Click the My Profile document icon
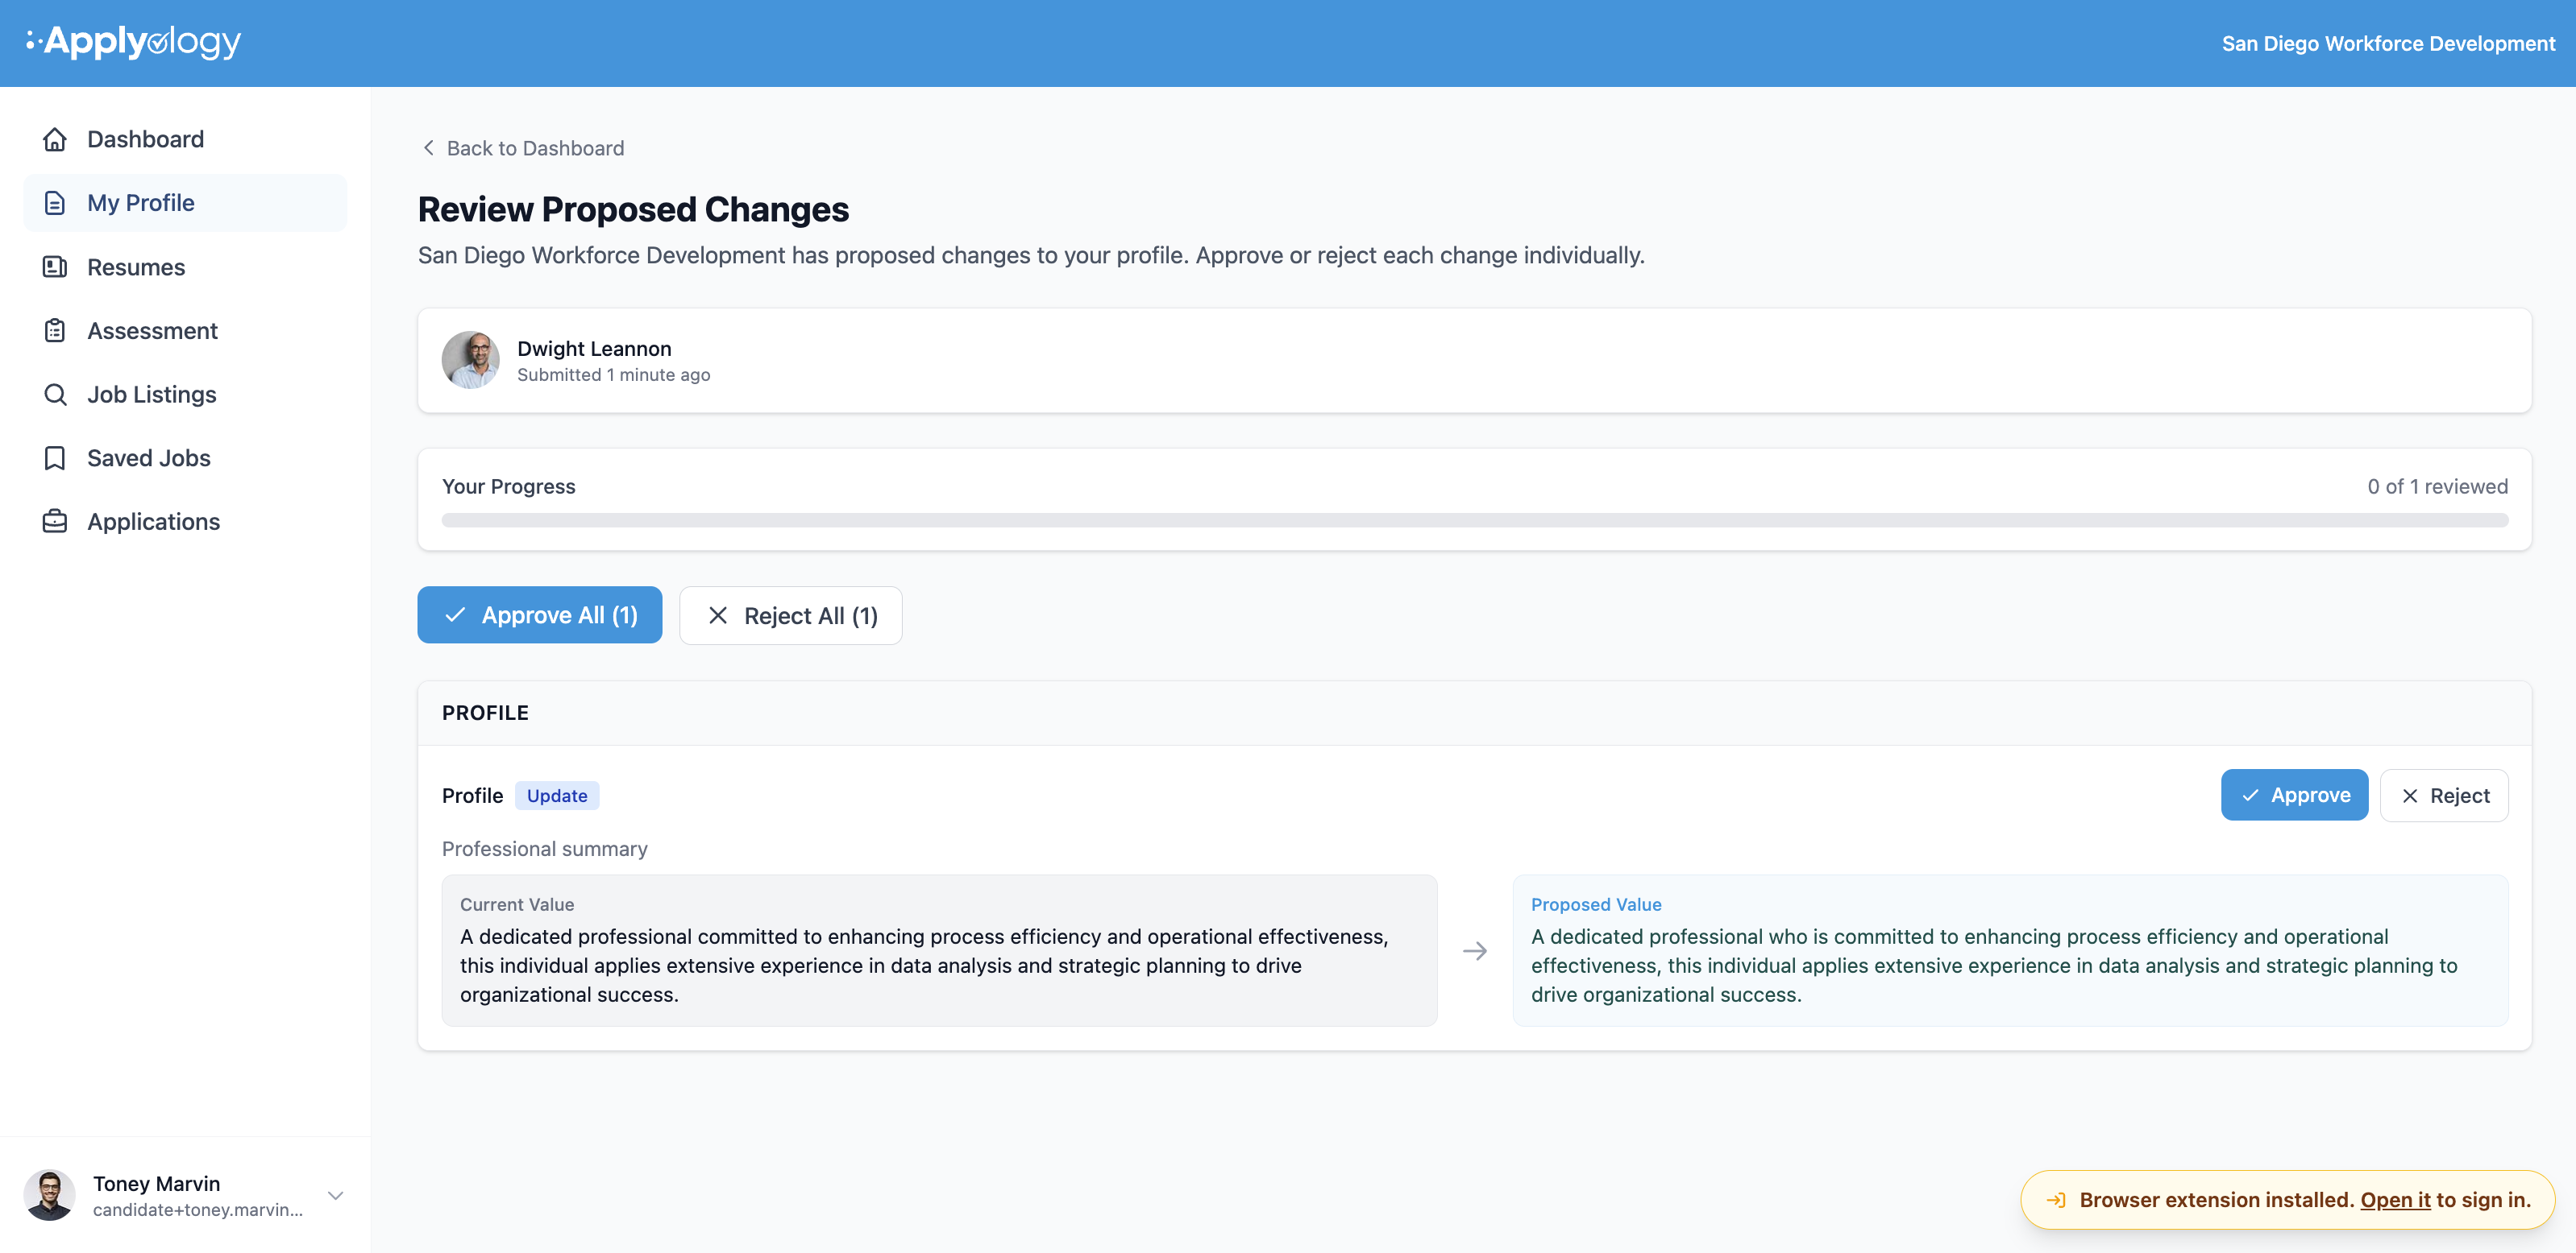 coord(55,203)
